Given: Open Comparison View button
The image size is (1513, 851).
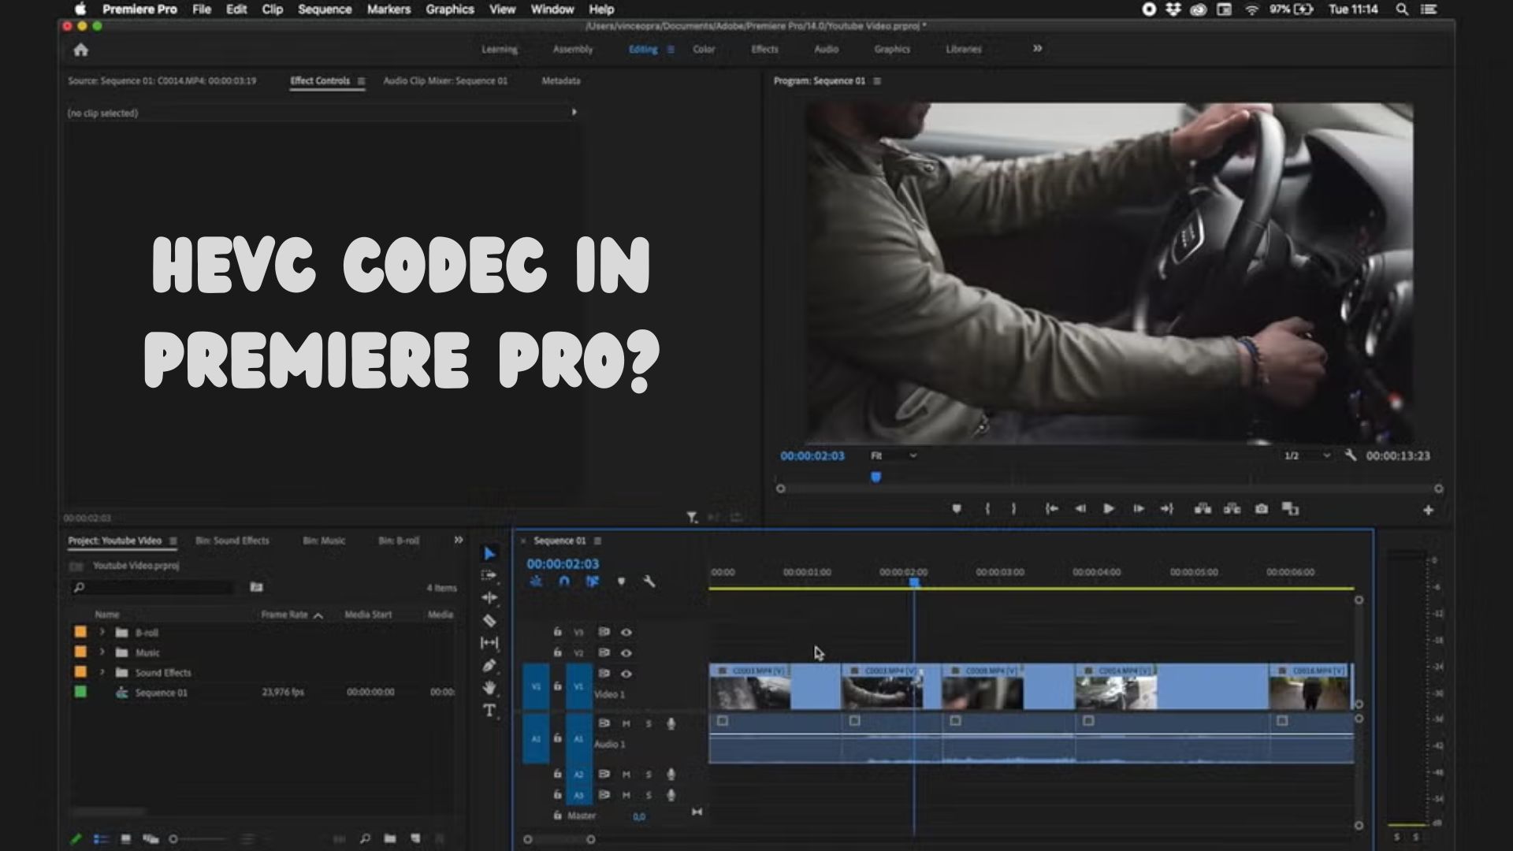Looking at the screenshot, I should pos(1290,509).
